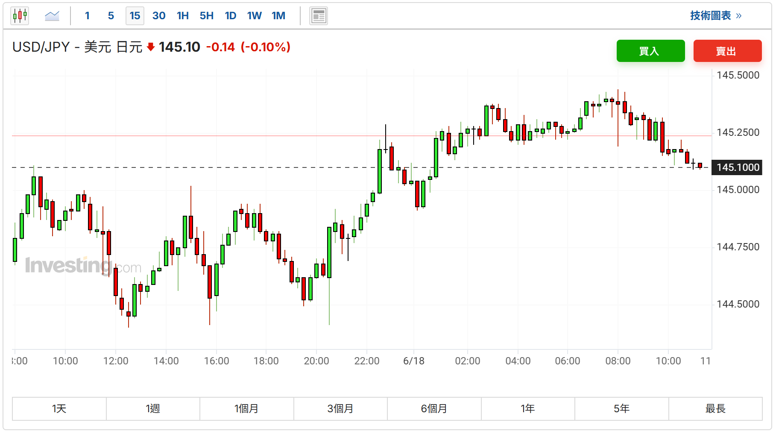Open the 技術圖表 link
The width and height of the screenshot is (776, 437).
coord(716,16)
